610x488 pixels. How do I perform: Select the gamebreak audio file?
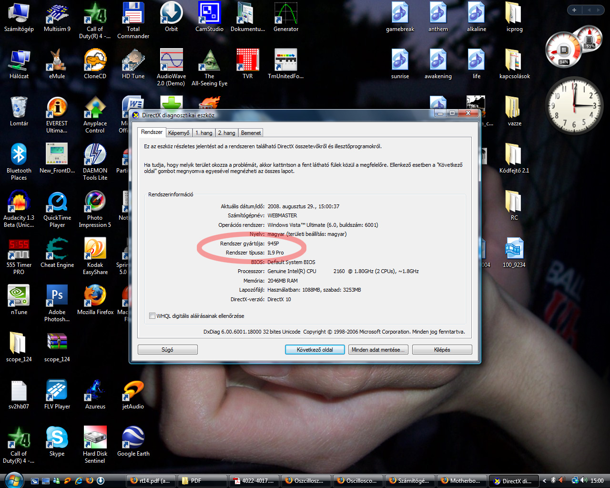coord(400,17)
